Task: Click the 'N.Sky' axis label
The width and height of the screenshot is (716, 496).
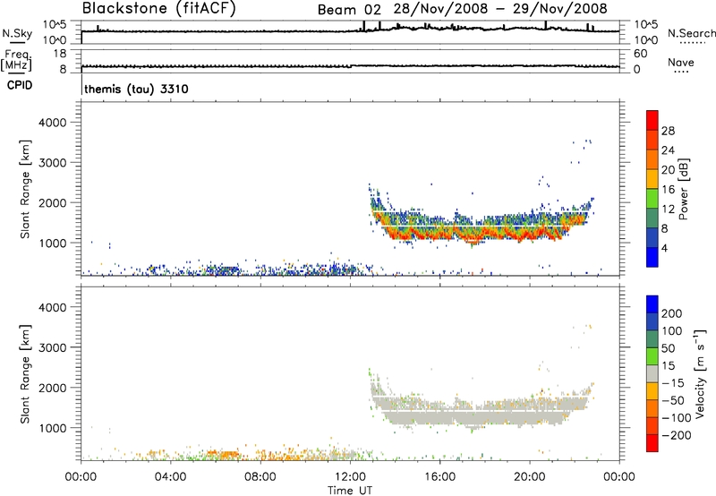Action: tap(17, 33)
